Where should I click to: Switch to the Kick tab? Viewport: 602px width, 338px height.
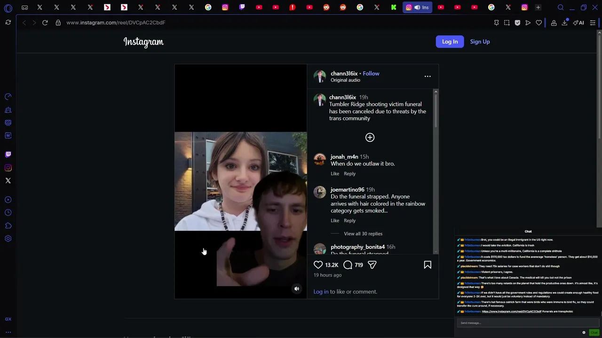(394, 8)
